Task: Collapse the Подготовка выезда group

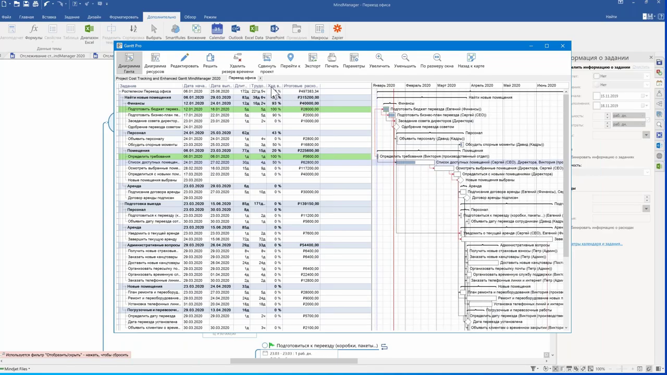Action: coord(121,204)
